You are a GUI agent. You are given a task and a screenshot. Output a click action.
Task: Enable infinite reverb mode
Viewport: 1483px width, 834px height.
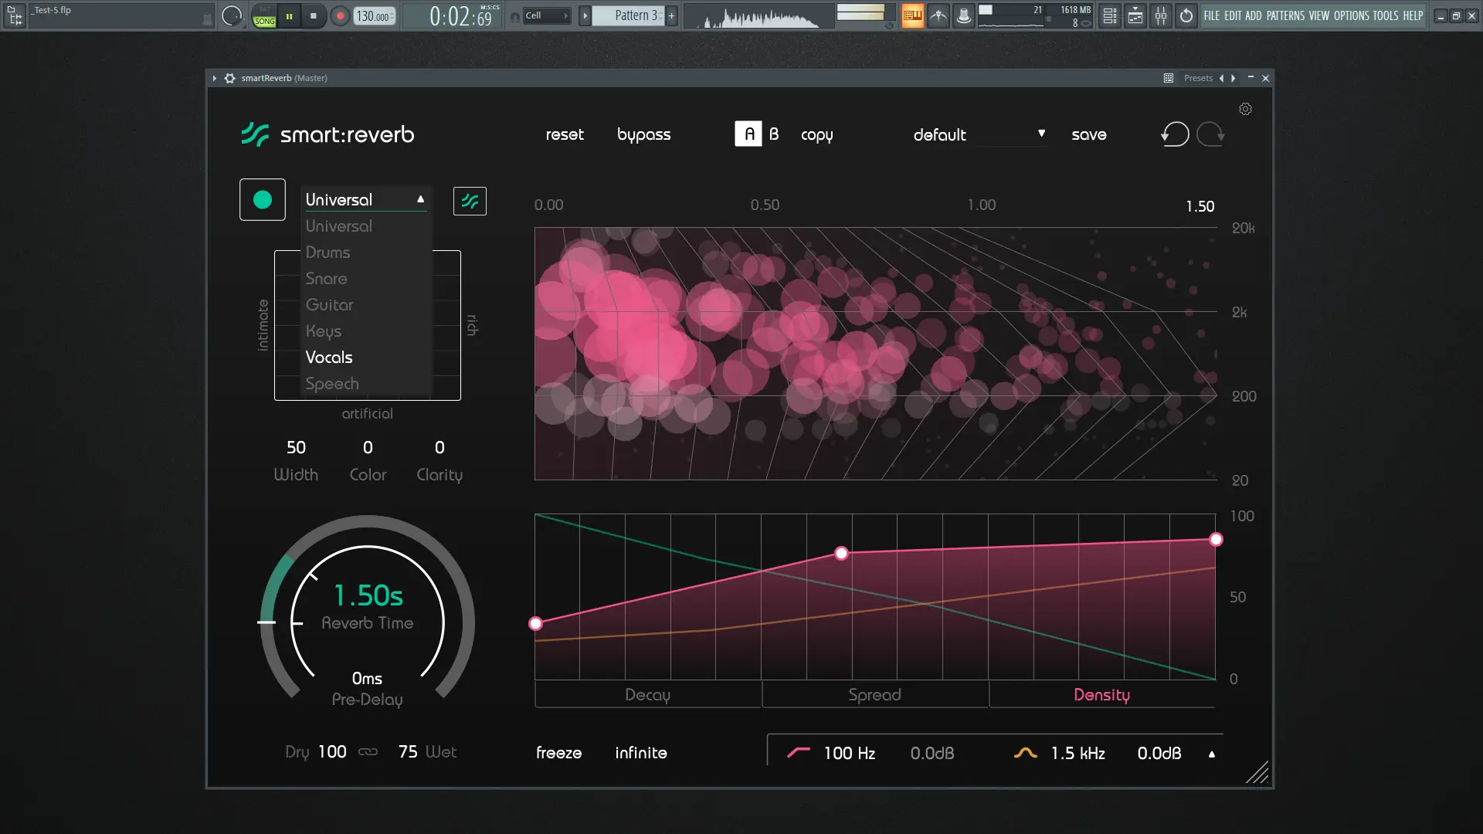640,753
